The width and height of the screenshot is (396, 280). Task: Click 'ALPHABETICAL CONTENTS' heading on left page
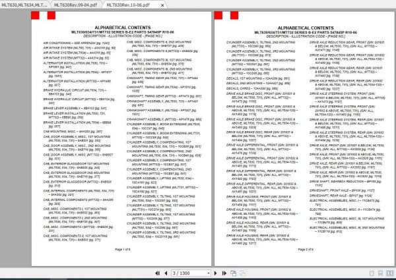(x=123, y=28)
